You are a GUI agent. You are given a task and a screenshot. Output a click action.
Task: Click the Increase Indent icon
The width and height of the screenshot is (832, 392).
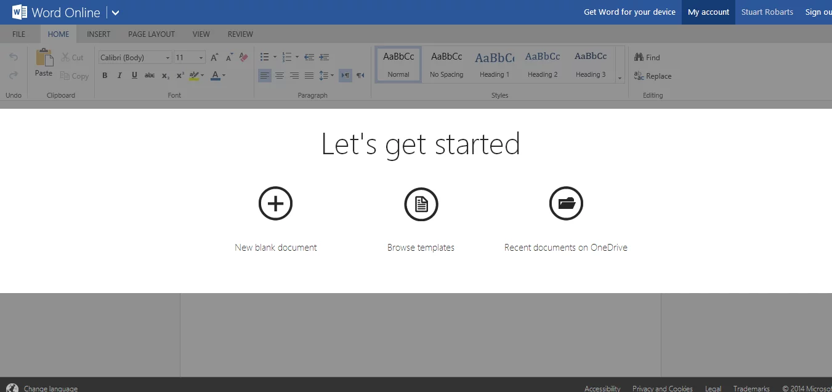pos(324,57)
